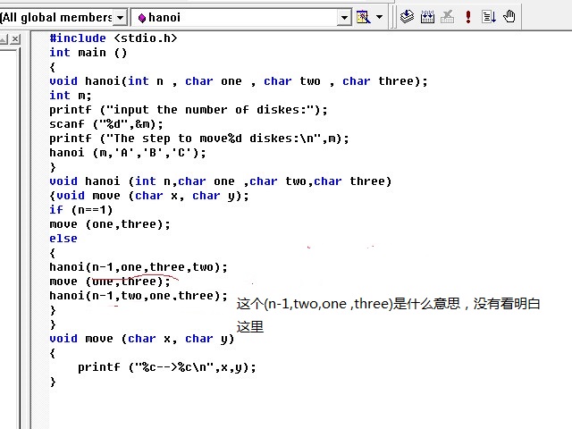Close the left workspace panel

[15, 38]
